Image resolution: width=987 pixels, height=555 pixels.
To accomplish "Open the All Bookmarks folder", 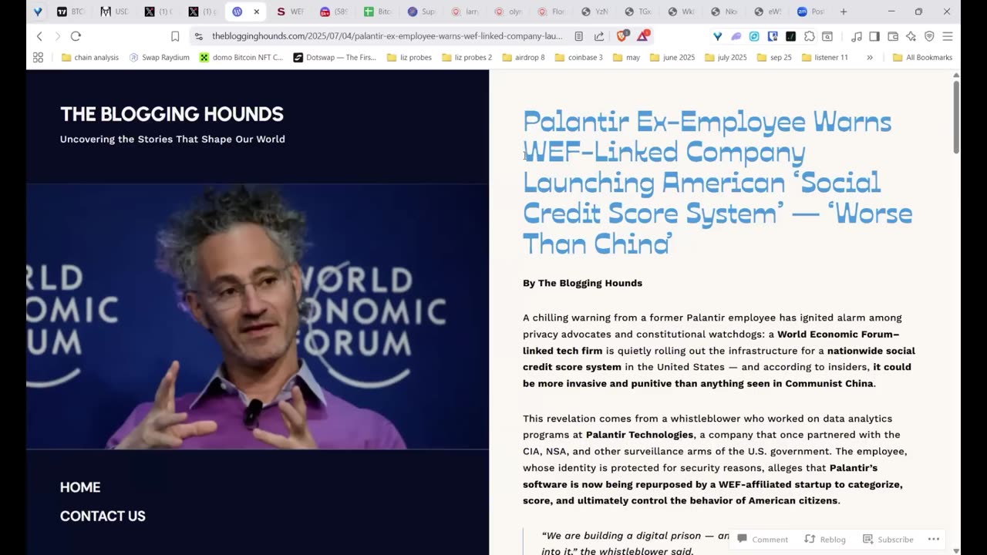I will pyautogui.click(x=922, y=57).
